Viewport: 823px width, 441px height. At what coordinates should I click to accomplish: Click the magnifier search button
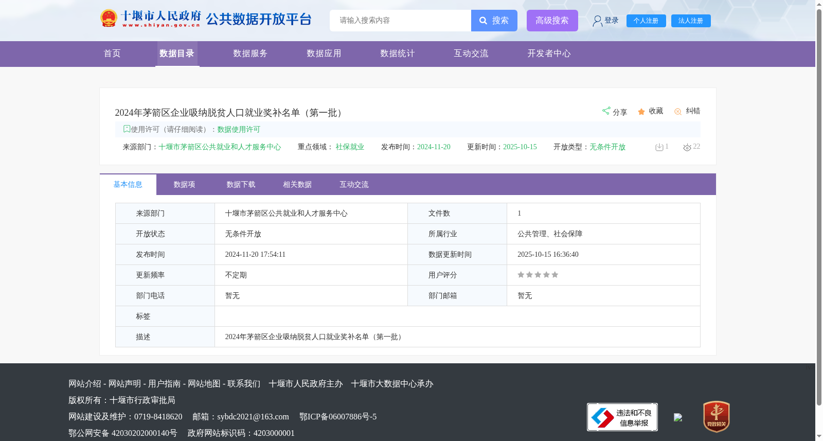pos(494,21)
